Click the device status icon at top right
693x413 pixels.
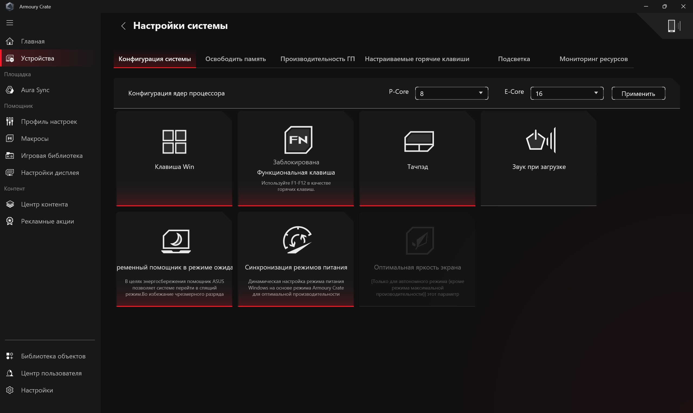pos(674,26)
